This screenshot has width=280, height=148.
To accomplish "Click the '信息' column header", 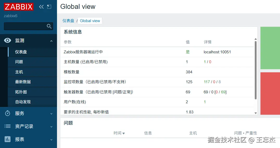I will coord(148,133).
